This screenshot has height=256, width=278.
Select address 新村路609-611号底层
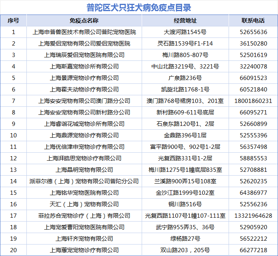(185, 113)
